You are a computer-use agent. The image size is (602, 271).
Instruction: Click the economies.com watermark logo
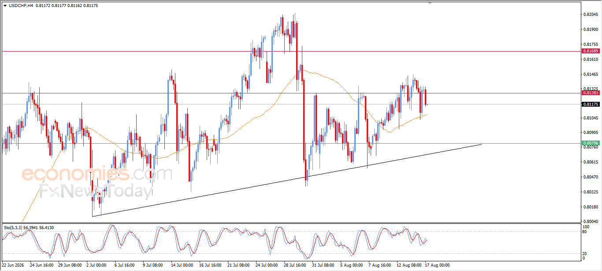[x=97, y=174]
